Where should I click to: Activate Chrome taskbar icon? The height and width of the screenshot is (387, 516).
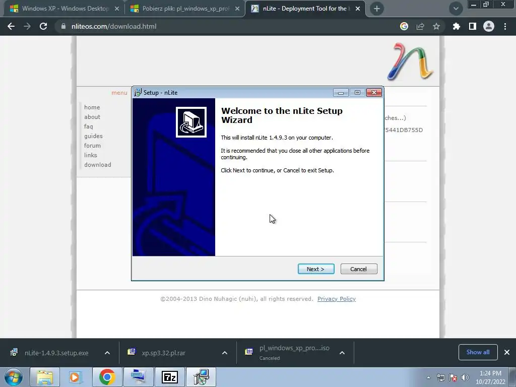pyautogui.click(x=107, y=377)
